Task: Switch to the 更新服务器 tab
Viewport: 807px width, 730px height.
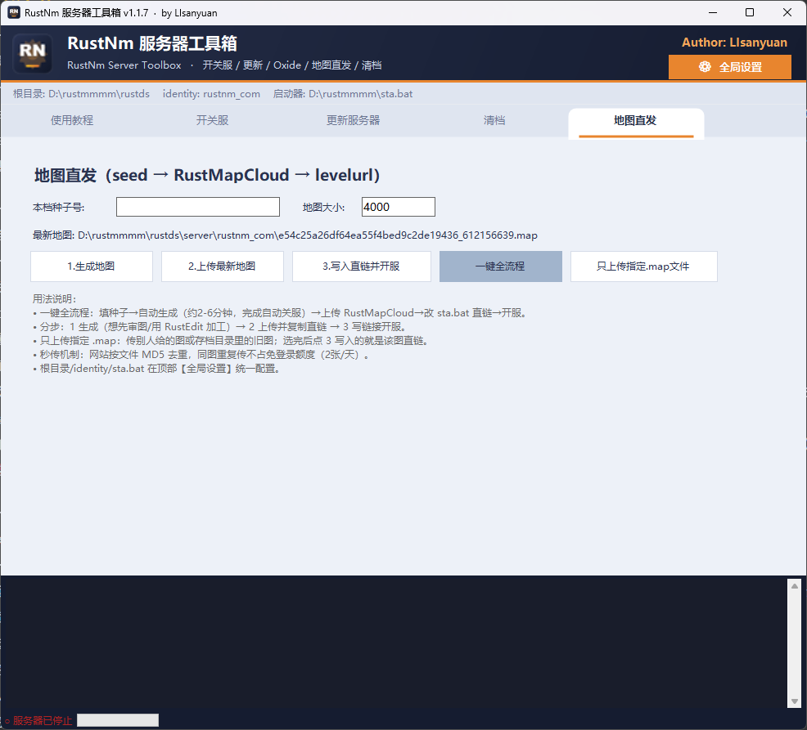Action: pos(353,120)
